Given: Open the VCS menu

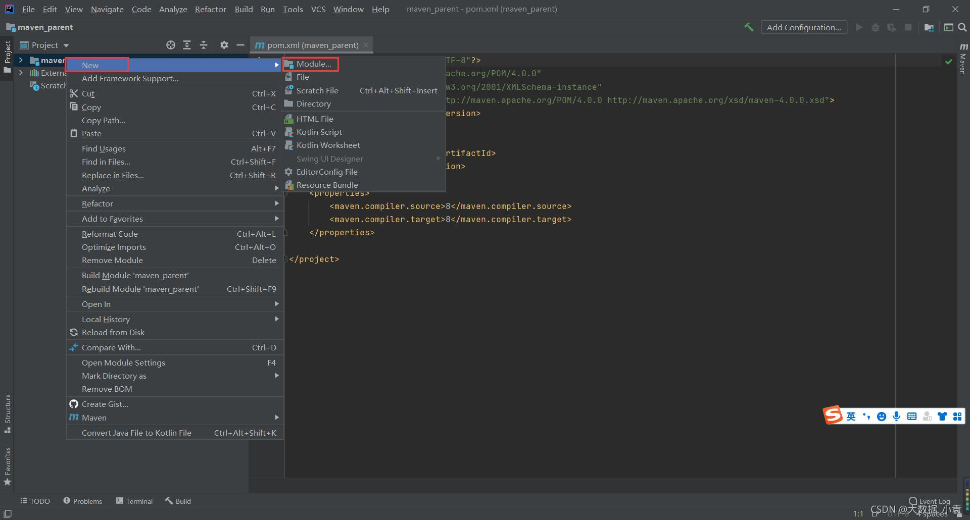Looking at the screenshot, I should tap(318, 9).
